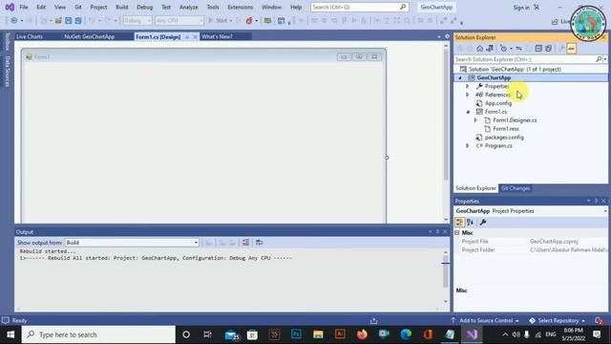Click the Open File folder icon
Viewport: 611px width, 344px height.
pyautogui.click(x=58, y=20)
